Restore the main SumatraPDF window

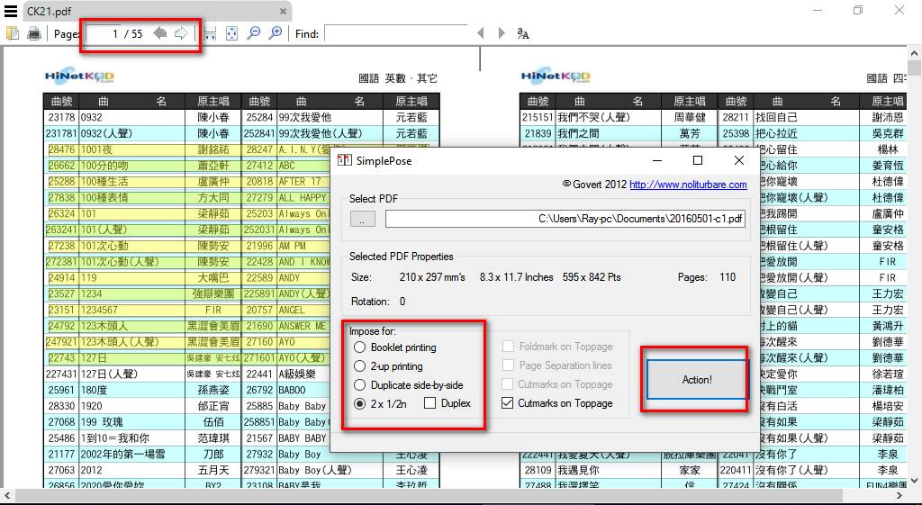point(858,10)
